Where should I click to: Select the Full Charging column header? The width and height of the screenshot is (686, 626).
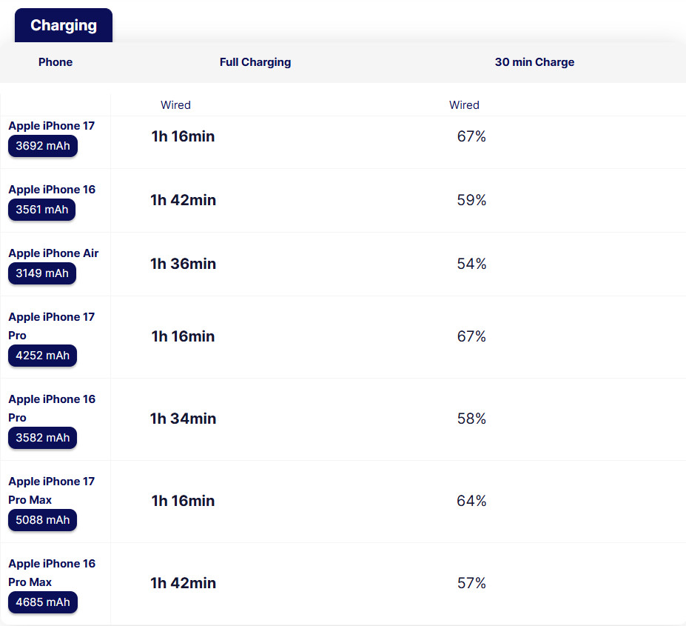(255, 62)
